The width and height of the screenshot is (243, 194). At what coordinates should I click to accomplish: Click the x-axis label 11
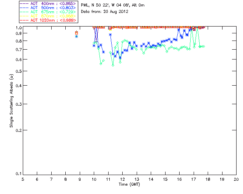click(x=108, y=179)
